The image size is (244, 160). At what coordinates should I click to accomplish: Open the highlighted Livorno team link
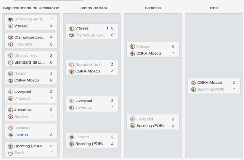[21, 135]
